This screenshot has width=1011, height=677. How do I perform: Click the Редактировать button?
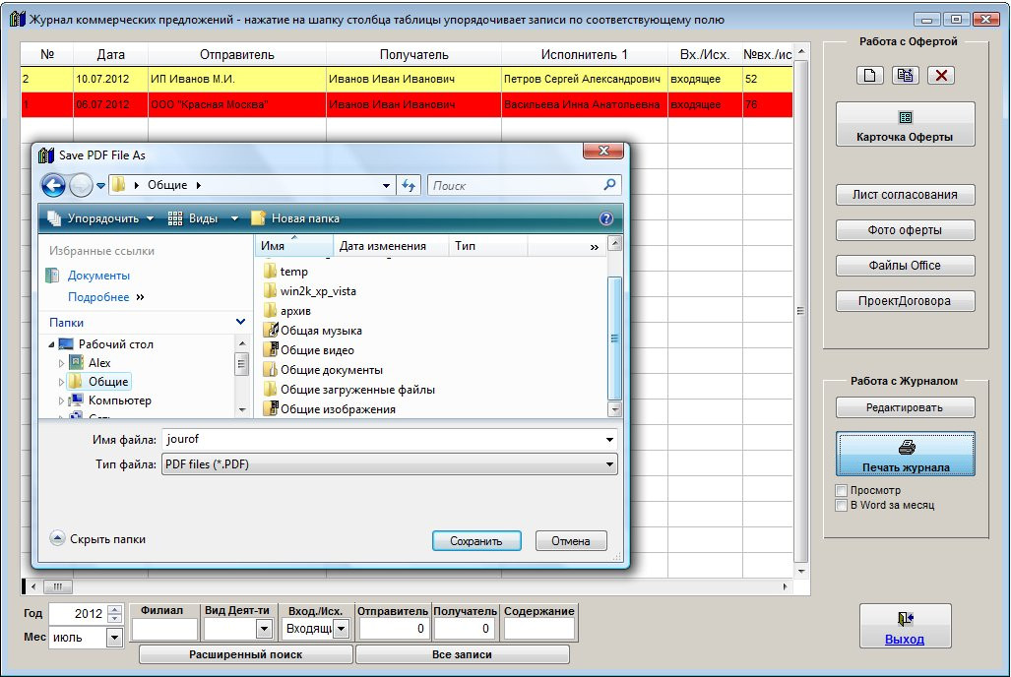(x=906, y=407)
